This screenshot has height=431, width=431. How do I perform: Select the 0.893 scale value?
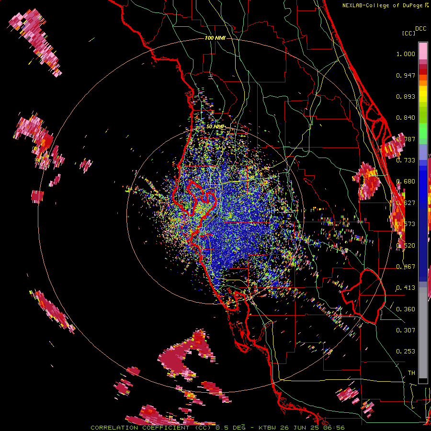point(406,96)
